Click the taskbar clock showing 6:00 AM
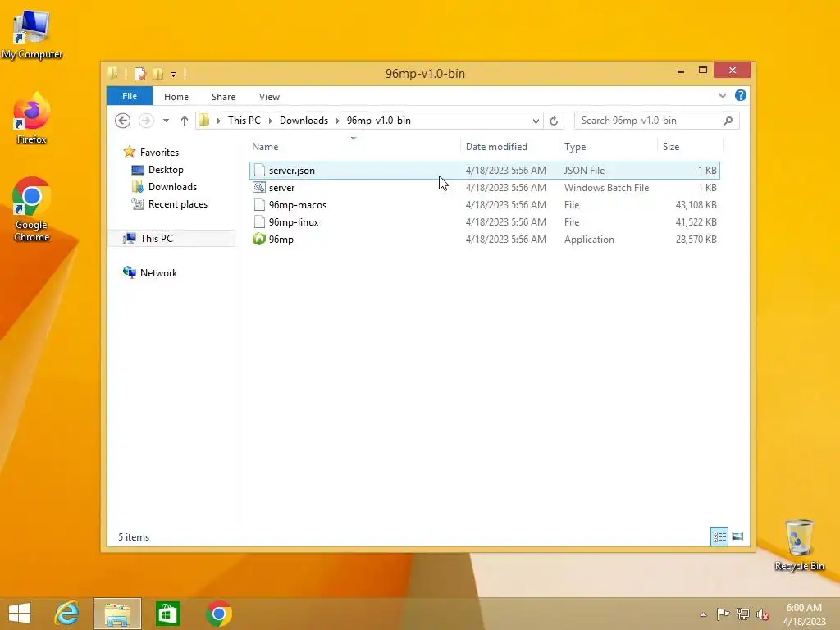Image resolution: width=840 pixels, height=630 pixels. [804, 614]
